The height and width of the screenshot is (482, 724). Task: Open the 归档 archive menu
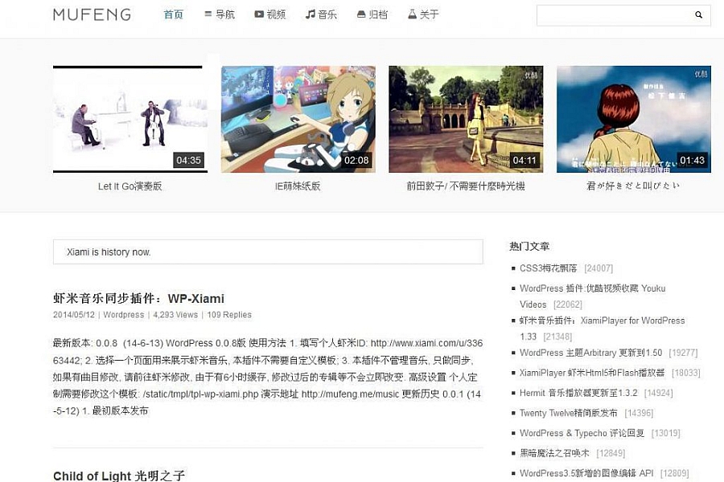click(372, 14)
